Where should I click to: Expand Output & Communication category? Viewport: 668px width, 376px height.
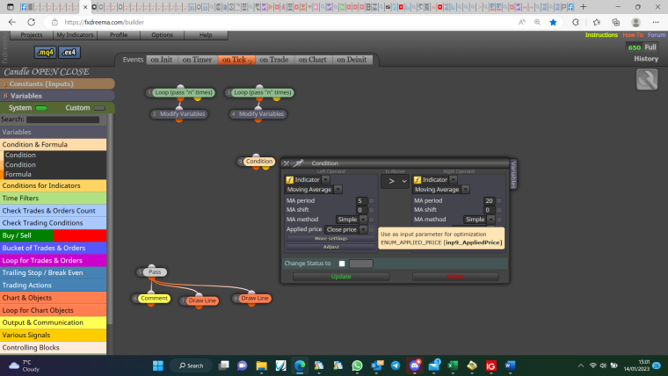click(54, 322)
